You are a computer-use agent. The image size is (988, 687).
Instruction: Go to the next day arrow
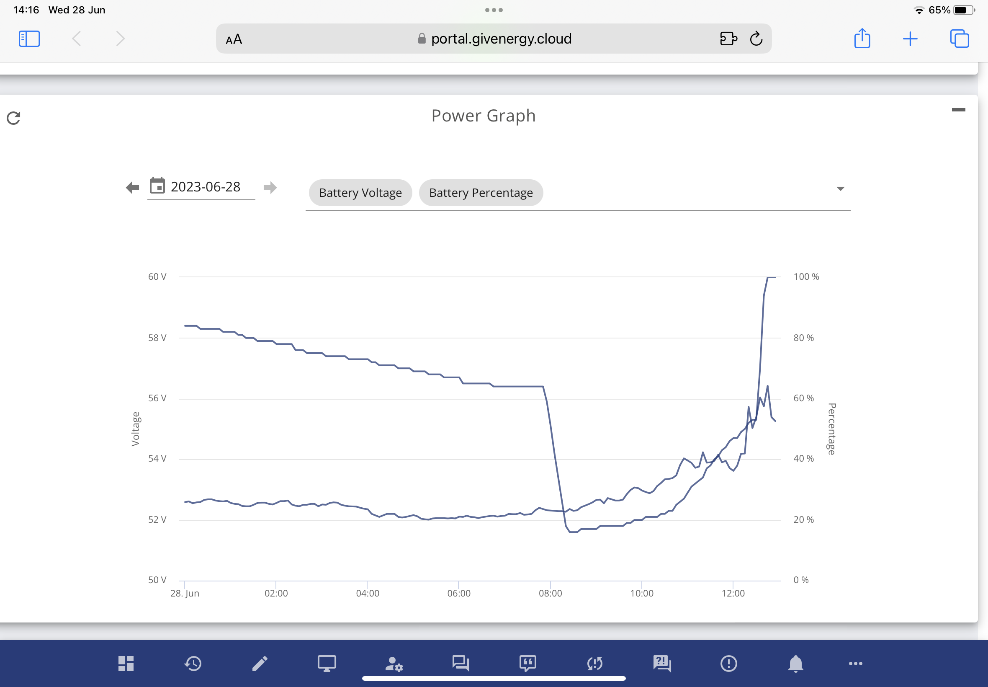click(x=270, y=188)
